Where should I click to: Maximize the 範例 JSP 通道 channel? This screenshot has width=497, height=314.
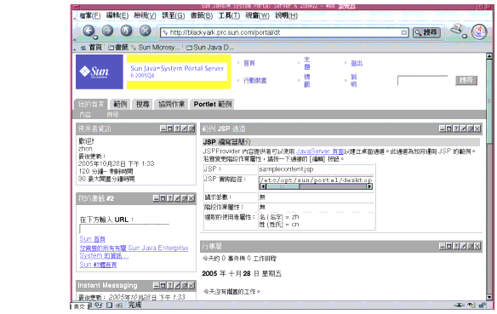pos(449,128)
